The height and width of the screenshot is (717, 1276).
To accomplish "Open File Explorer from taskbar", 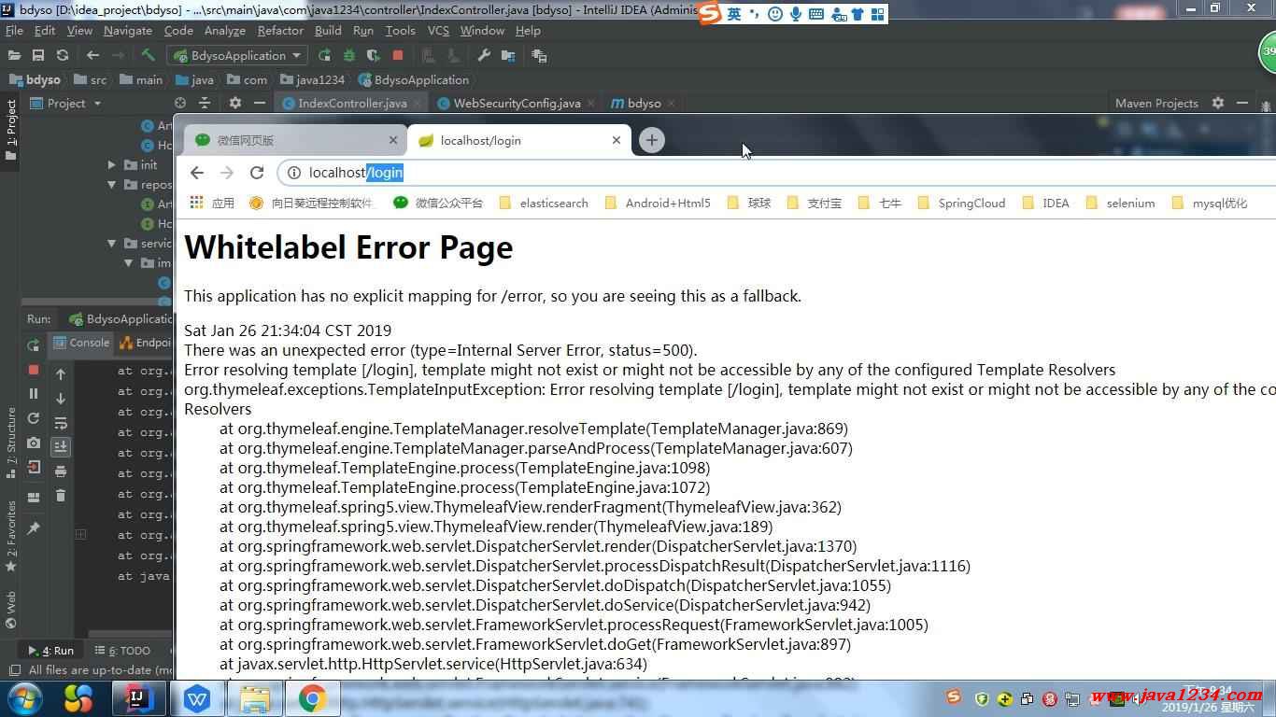I will pyautogui.click(x=254, y=698).
